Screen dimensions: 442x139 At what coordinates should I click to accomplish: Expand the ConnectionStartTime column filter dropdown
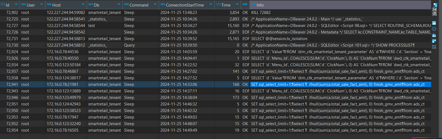[211, 5]
